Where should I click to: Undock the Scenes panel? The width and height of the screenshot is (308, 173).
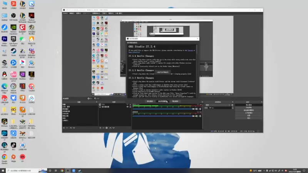pos(97,102)
